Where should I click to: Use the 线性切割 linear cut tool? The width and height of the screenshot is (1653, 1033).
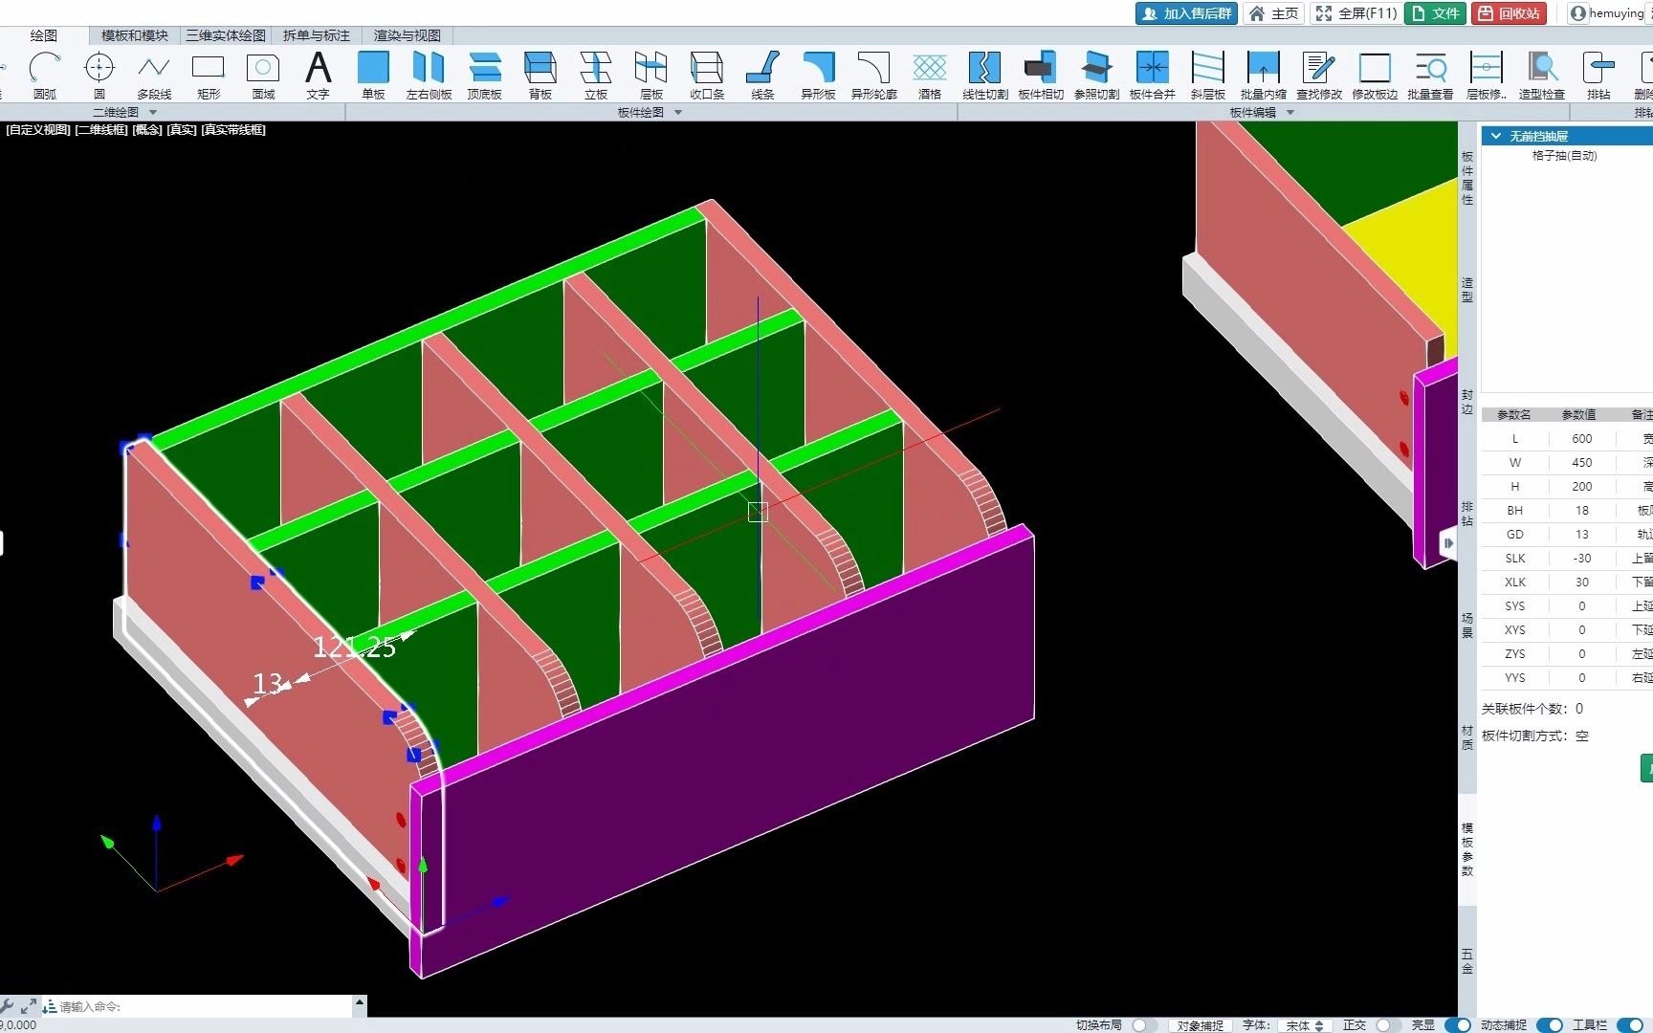[x=984, y=76]
